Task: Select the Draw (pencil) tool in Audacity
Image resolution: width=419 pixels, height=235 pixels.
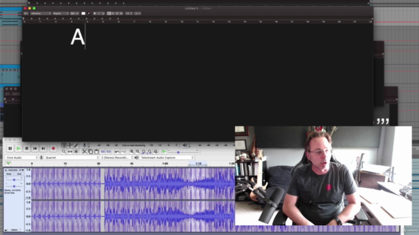Action: click(x=76, y=146)
